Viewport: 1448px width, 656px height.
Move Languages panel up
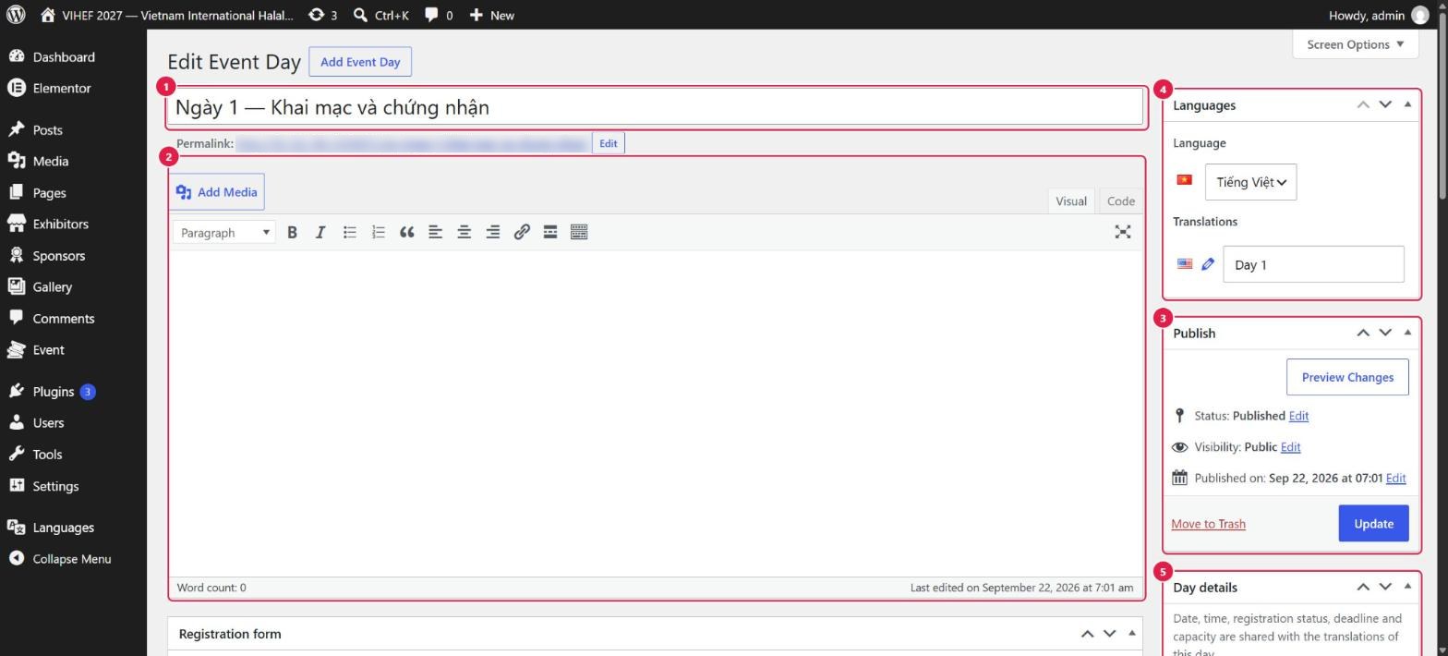1363,104
